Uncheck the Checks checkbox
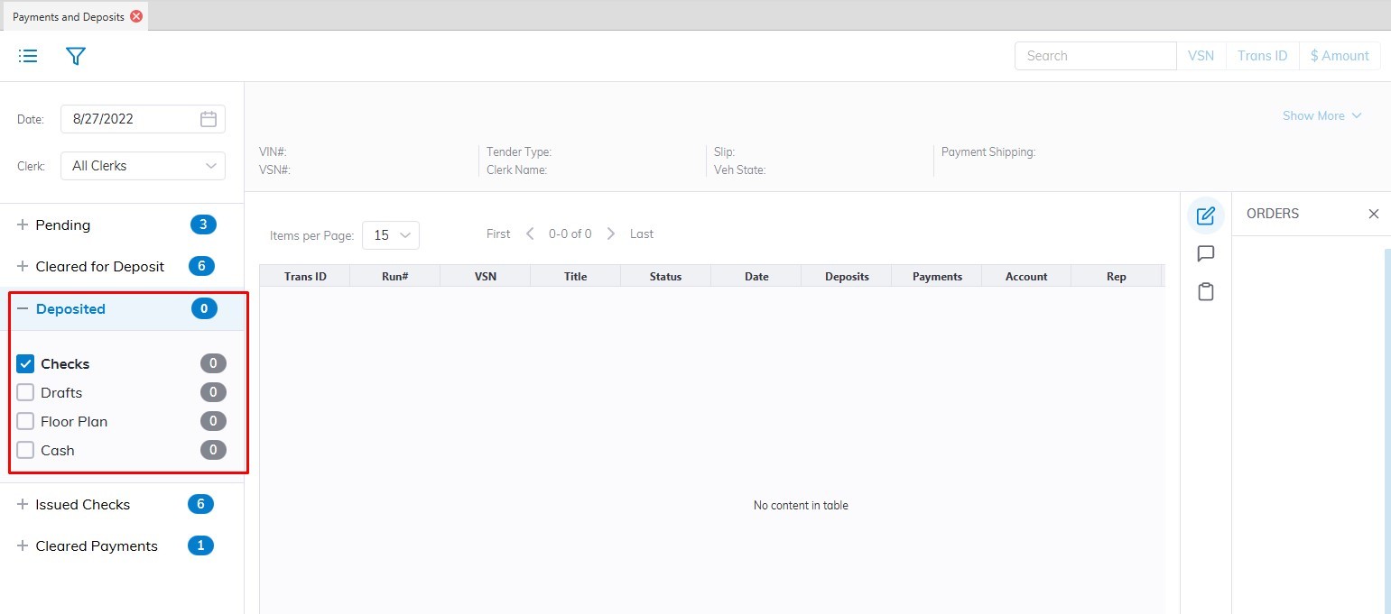Screen dimensions: 1391x614 (x=25, y=364)
